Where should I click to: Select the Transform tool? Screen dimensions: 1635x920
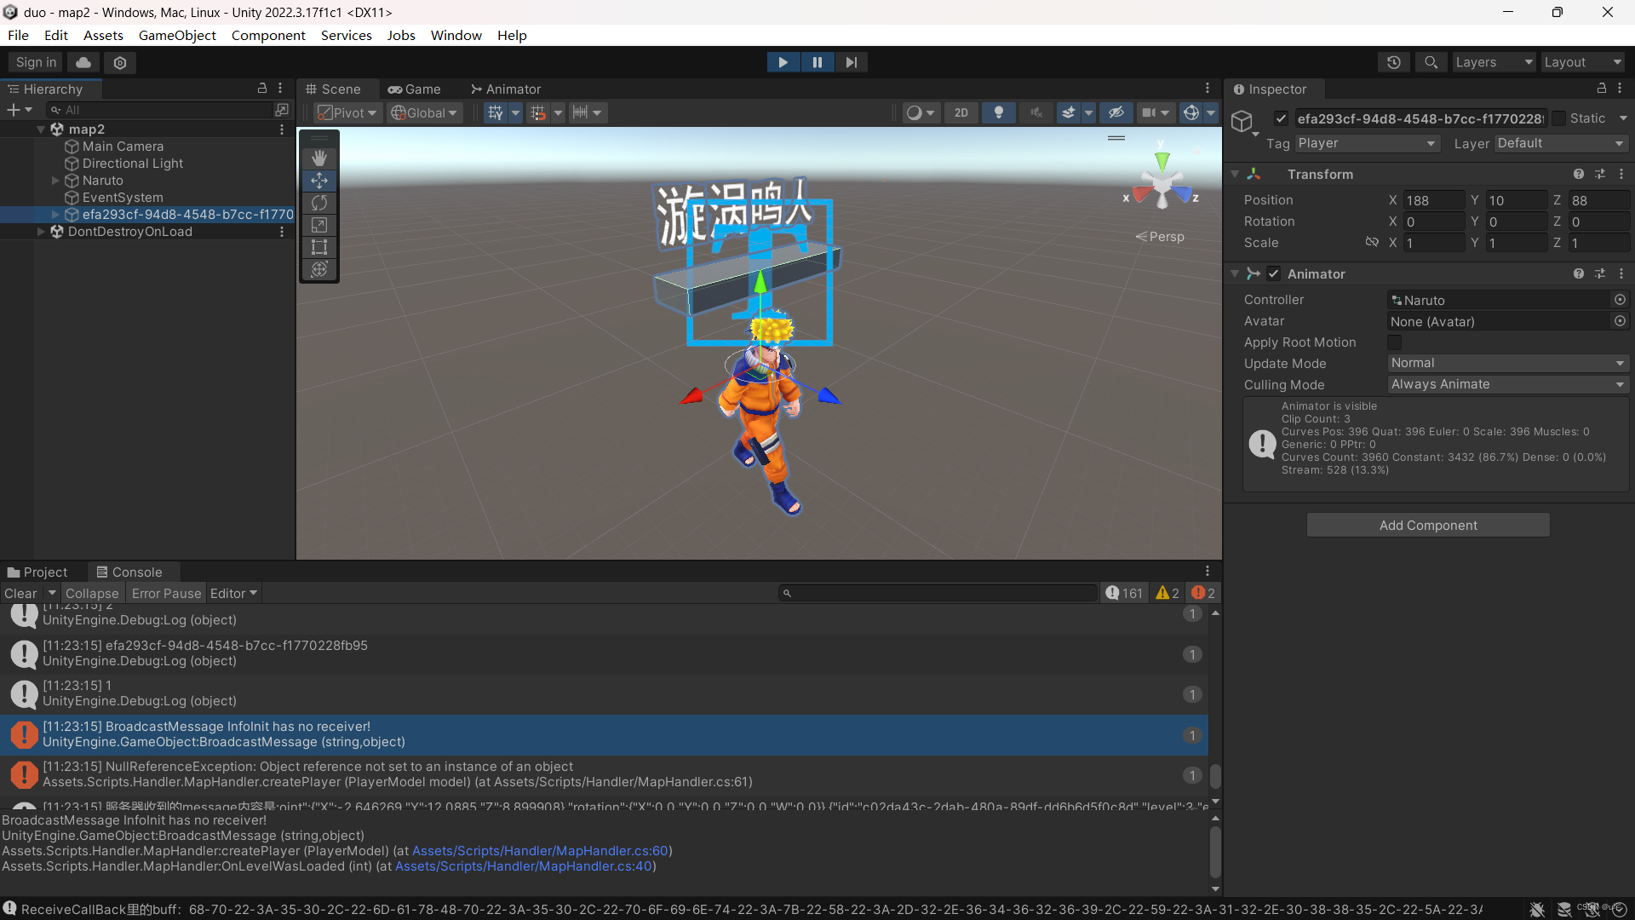(319, 269)
